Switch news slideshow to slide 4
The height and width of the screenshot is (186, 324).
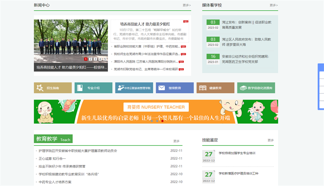pos(100,59)
